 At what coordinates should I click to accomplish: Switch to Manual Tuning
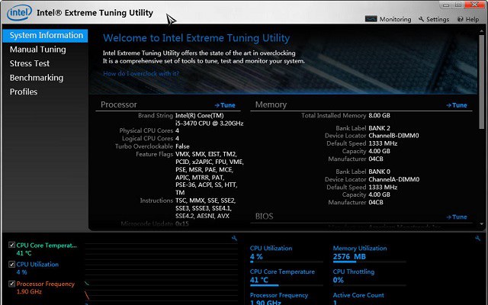click(x=37, y=50)
